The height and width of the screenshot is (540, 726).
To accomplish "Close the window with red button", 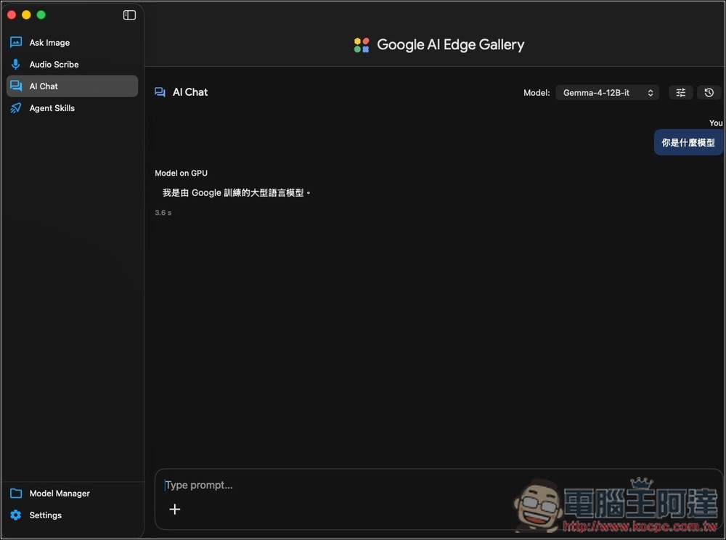I will point(12,15).
